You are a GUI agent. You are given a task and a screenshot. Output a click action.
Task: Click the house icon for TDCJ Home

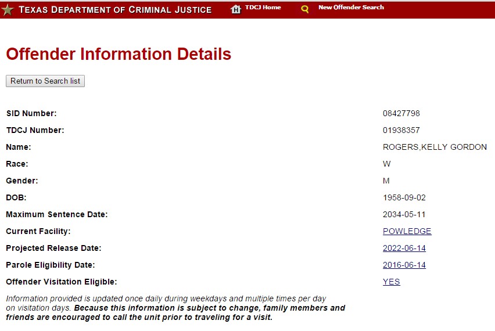236,9
